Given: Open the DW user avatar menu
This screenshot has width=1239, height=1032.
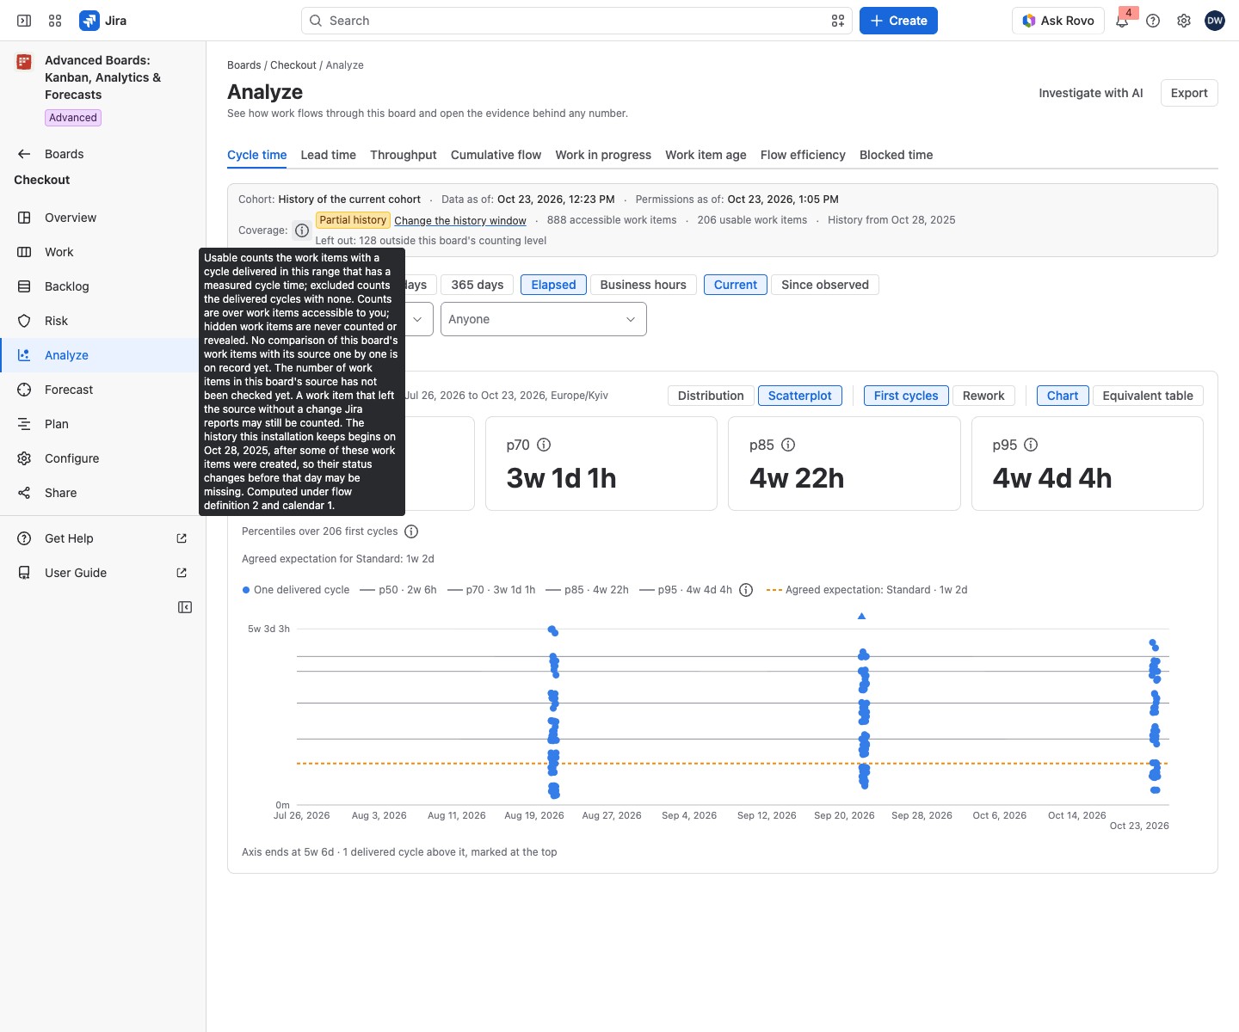Looking at the screenshot, I should click(1215, 21).
